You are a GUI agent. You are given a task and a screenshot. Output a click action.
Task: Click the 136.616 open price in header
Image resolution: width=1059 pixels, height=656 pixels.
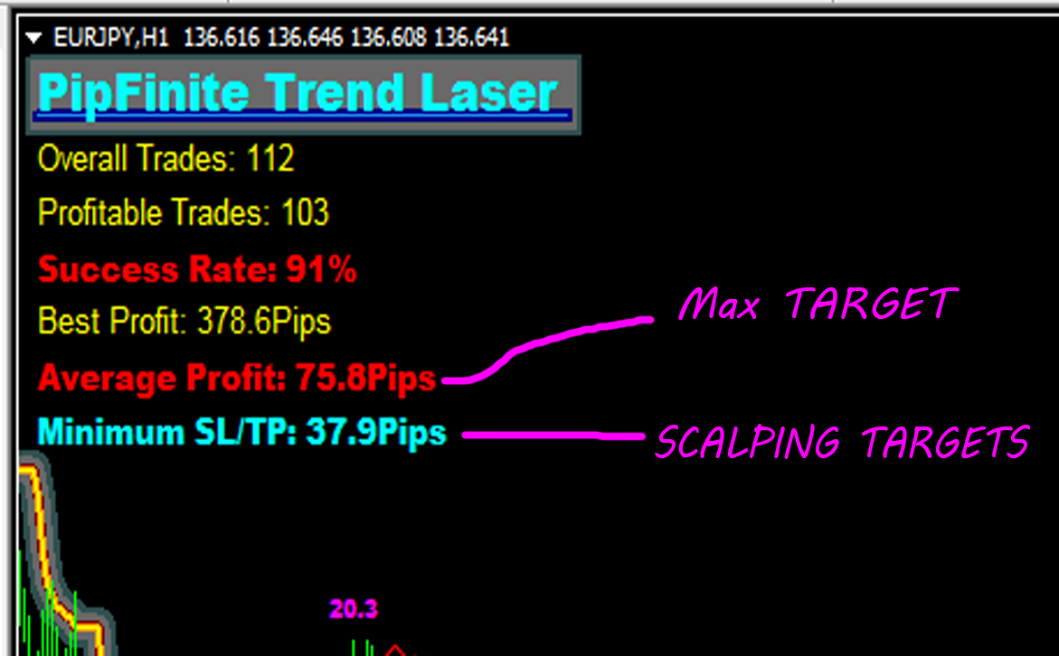pos(222,37)
